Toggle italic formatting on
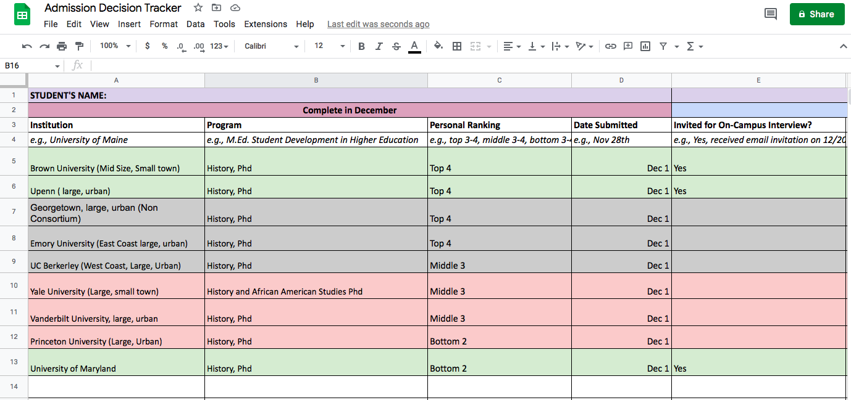 coord(379,46)
